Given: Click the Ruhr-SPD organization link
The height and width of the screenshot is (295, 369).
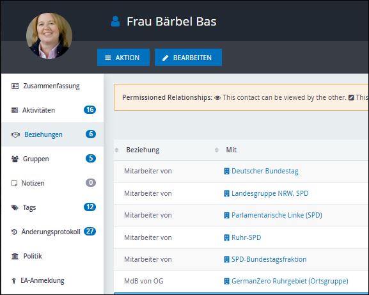Looking at the screenshot, I should (246, 237).
